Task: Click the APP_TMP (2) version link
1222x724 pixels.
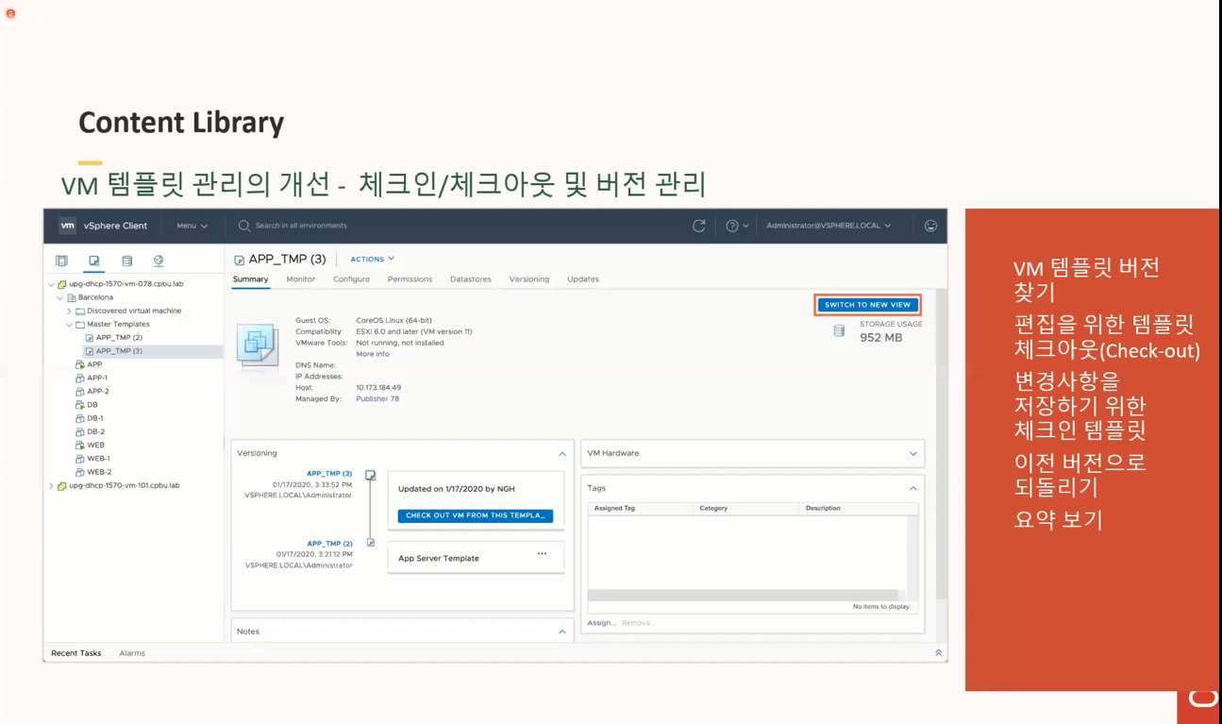Action: coord(329,544)
